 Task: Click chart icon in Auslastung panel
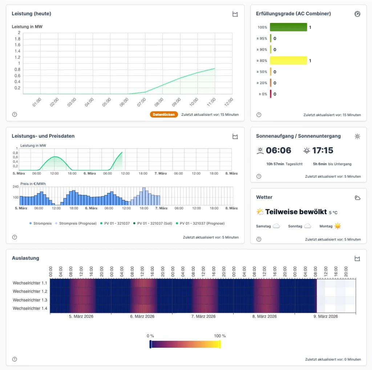(357, 258)
